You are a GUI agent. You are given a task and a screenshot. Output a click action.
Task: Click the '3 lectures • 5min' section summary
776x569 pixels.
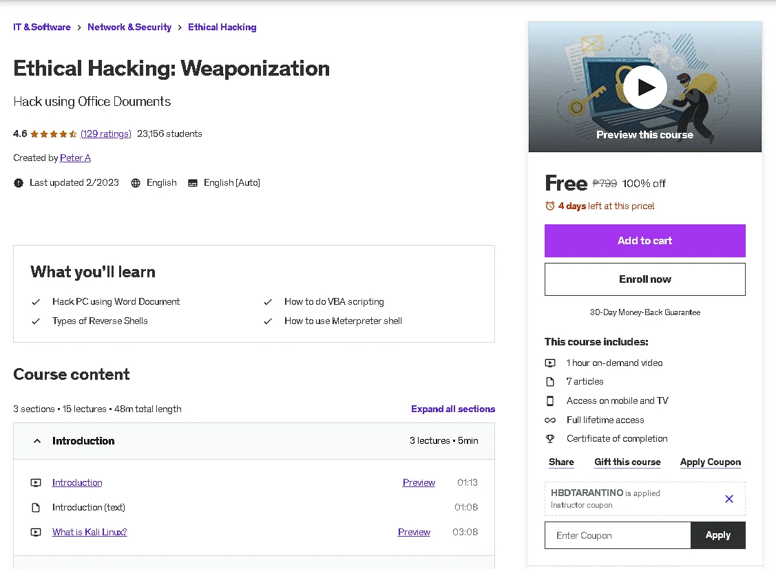[x=444, y=441]
